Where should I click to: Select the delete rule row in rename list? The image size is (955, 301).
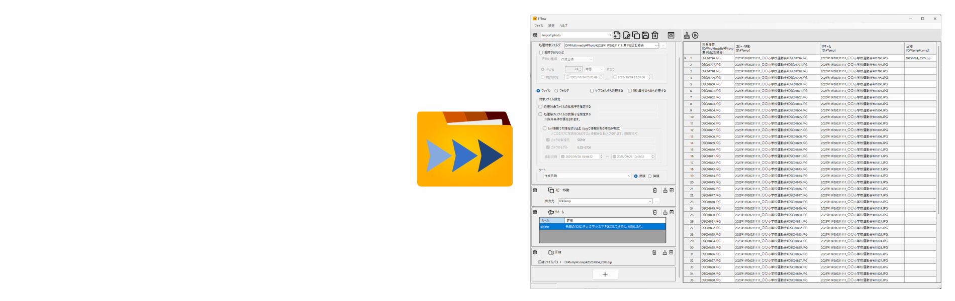[x=602, y=227]
